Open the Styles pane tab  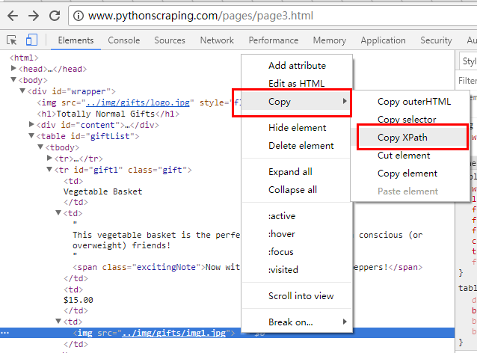click(470, 61)
